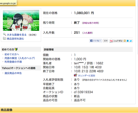This screenshot has width=138, height=113.
Task: Click the anime product thumbnail image
Action: 21,20
